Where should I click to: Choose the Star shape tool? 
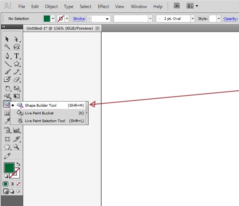(x=17, y=64)
